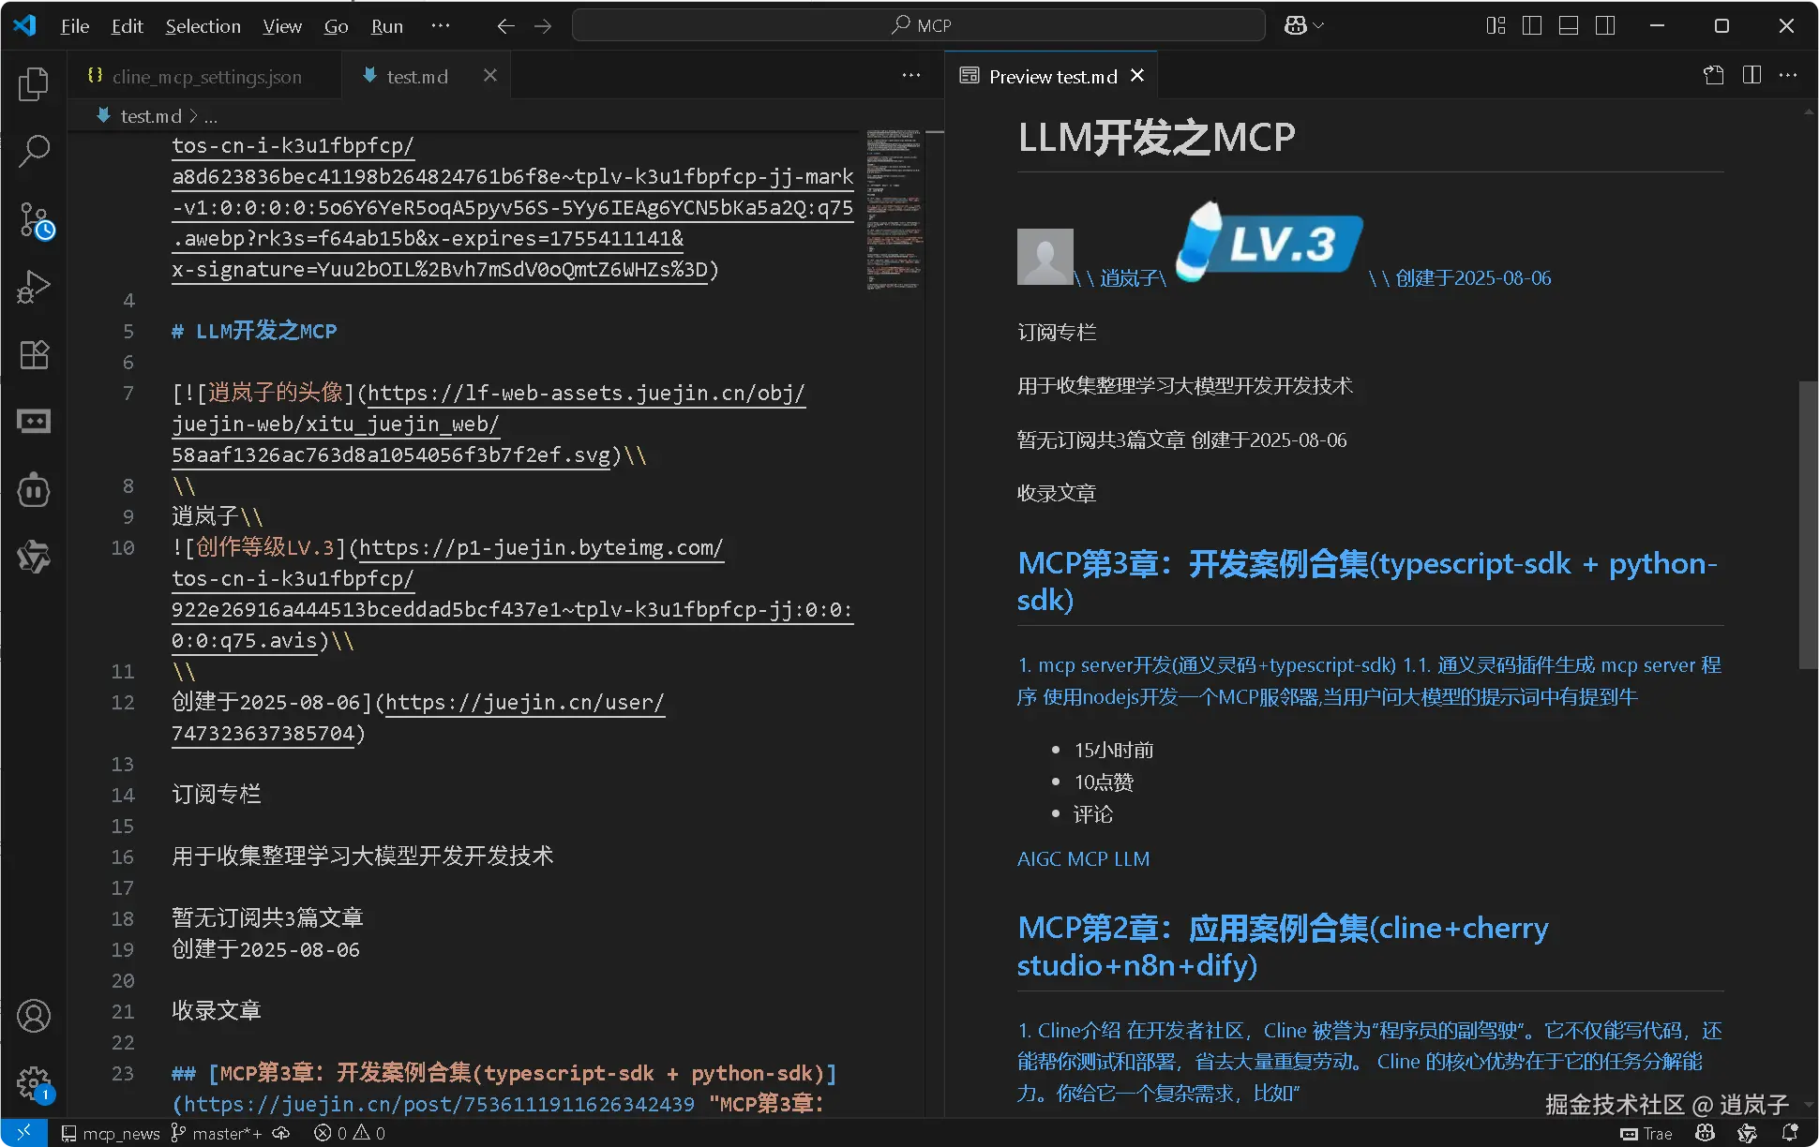Expand the menu bar overflow ellipsis

click(x=440, y=26)
